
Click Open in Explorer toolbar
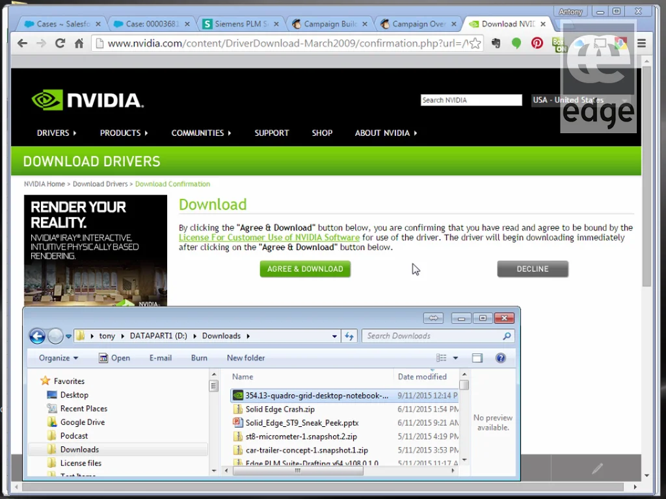(x=114, y=358)
